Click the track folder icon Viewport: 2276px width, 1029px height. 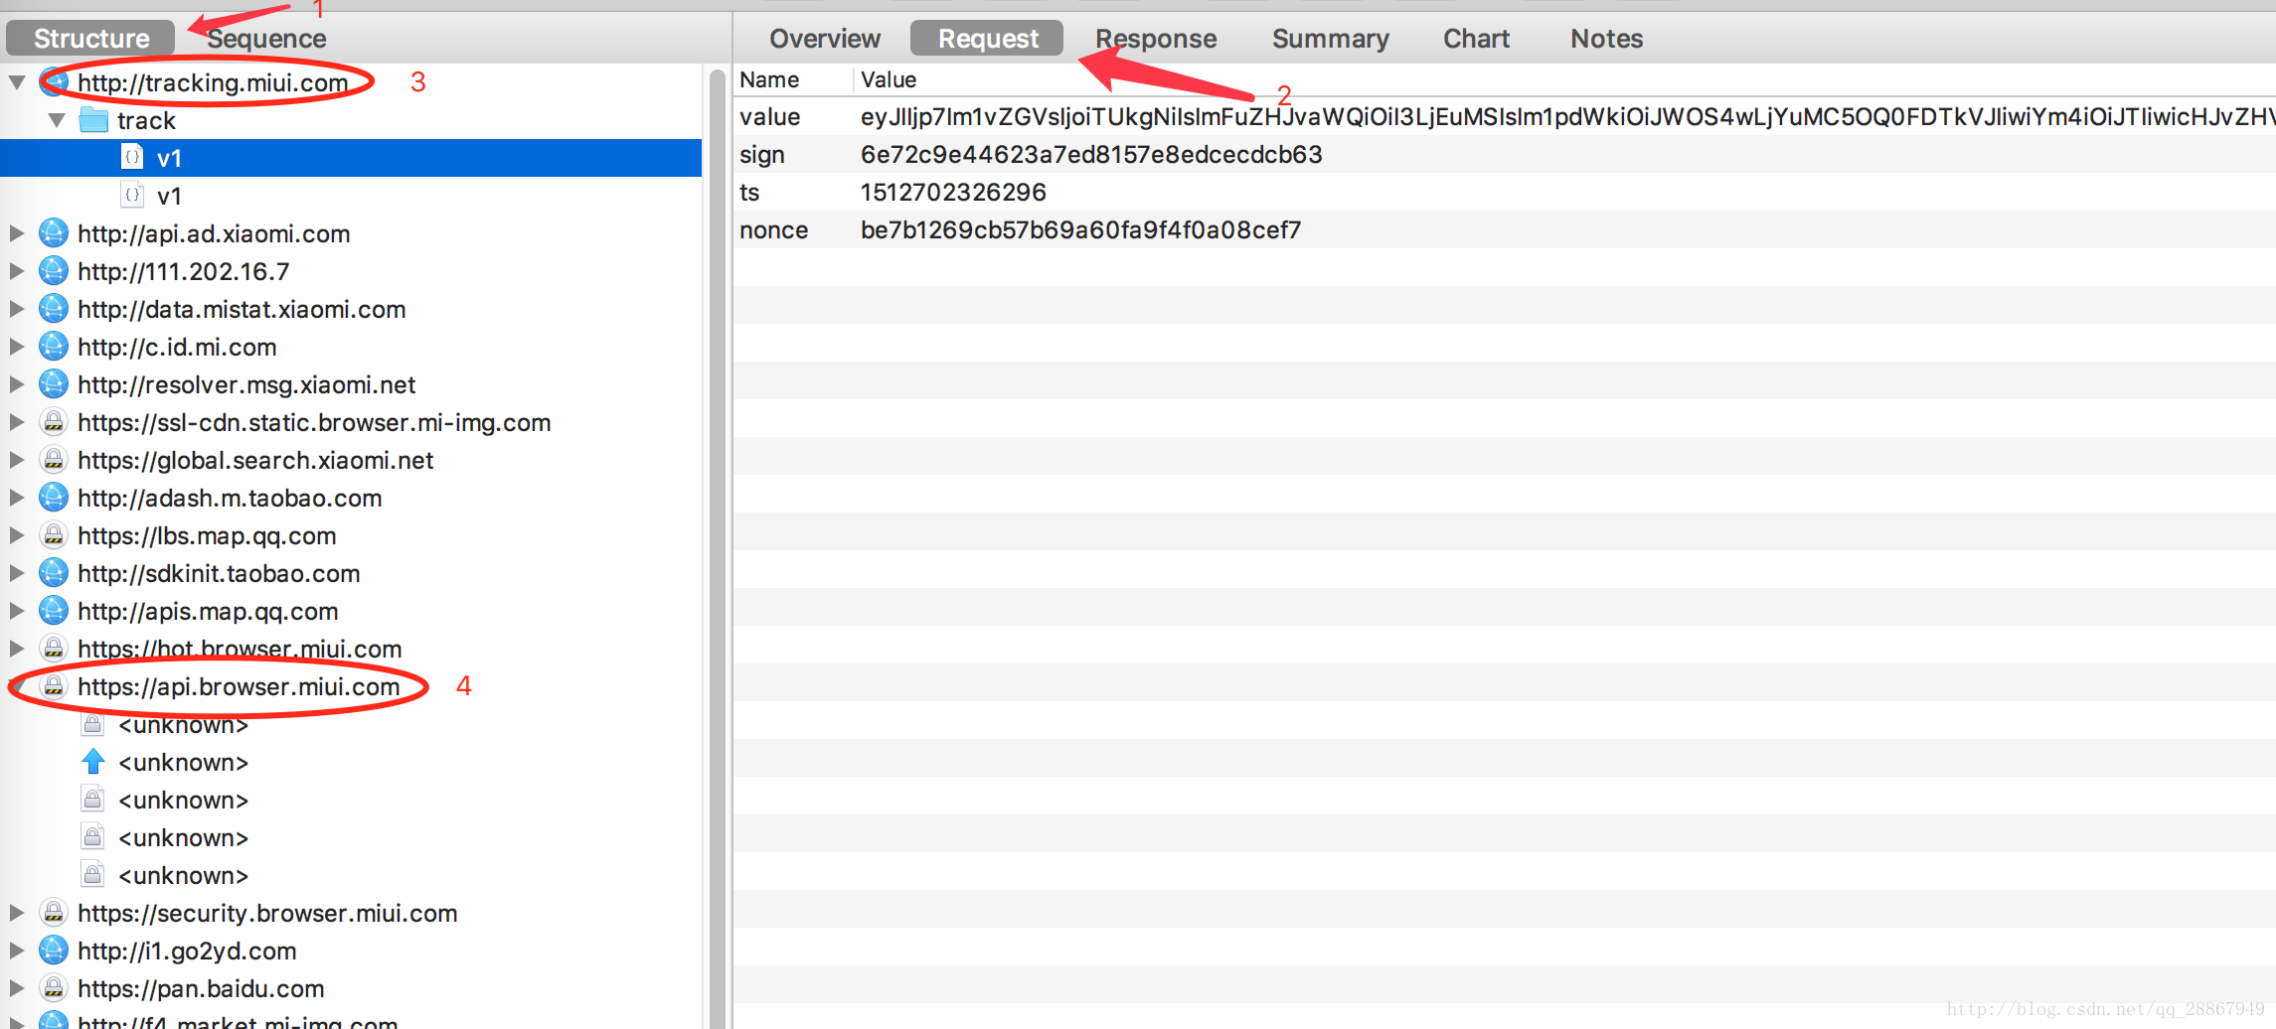(93, 120)
